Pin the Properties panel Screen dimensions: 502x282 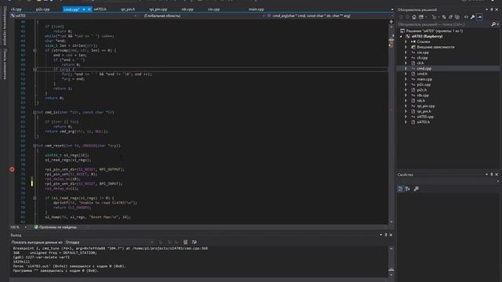(492, 174)
